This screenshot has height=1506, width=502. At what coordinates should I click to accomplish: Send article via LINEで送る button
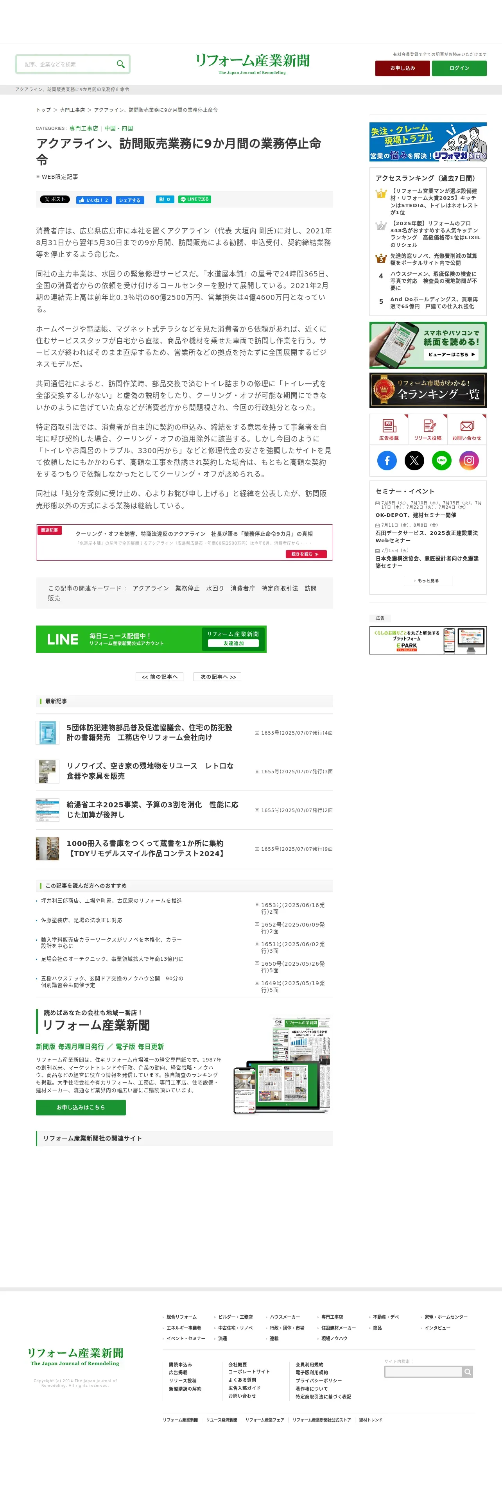coord(195,199)
